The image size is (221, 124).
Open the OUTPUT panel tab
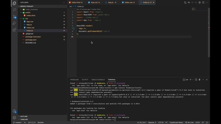tap(85, 80)
